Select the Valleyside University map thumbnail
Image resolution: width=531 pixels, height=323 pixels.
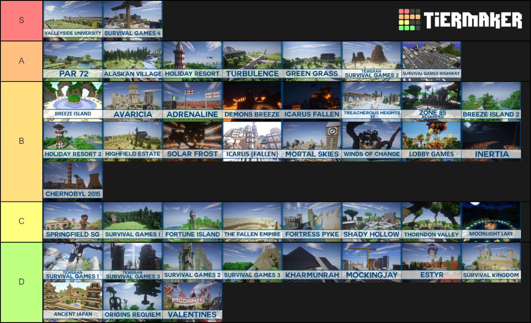(x=73, y=20)
